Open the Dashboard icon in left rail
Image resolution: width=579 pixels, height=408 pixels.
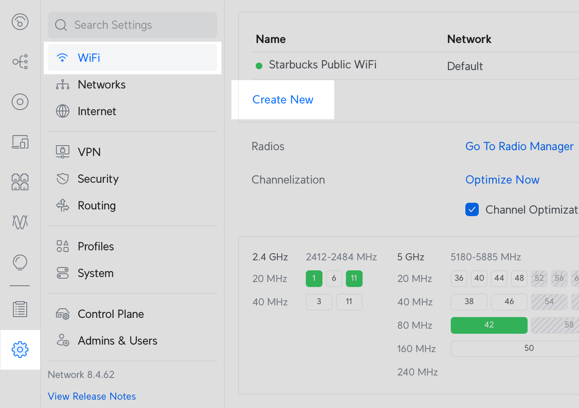(x=20, y=22)
